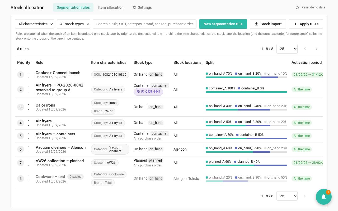Screen dimensions: 338x211
Task: Click the Settings gear icon
Action: (134, 7)
